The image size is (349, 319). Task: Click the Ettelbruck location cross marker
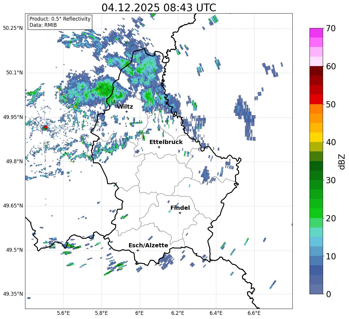click(159, 147)
